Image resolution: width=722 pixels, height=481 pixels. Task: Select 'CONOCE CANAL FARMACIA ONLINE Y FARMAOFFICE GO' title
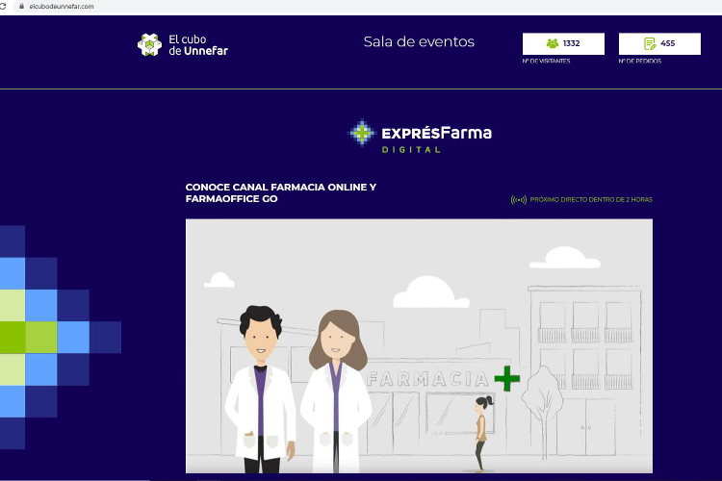pyautogui.click(x=281, y=192)
